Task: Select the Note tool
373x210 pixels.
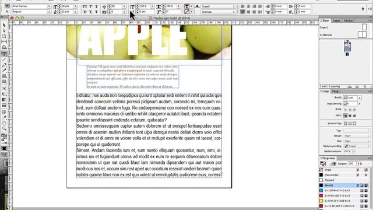Action: click(x=4, y=112)
